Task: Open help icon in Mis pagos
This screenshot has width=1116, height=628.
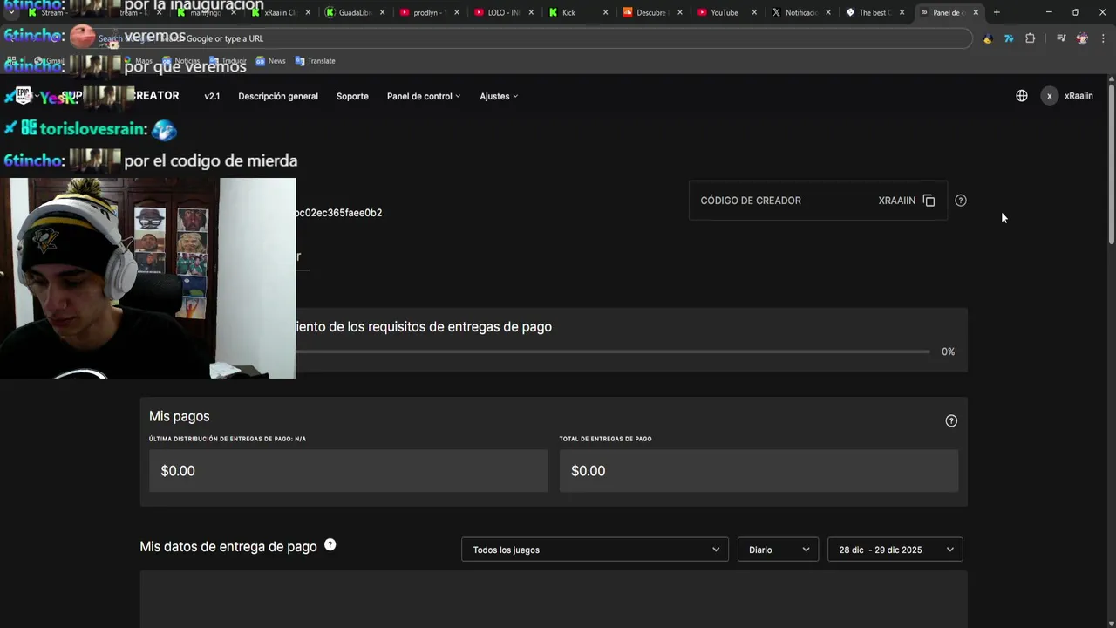Action: point(951,420)
